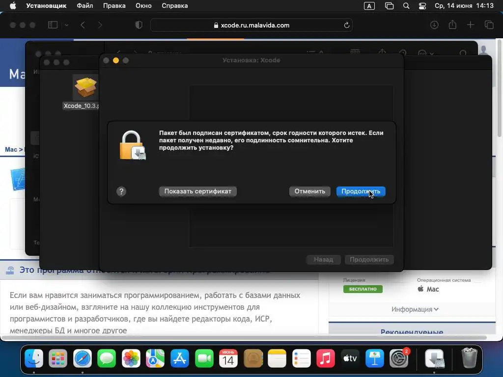Viewport: 503px width, 377px height.
Task: Cancel the expired certificate warning
Action: [x=309, y=191]
